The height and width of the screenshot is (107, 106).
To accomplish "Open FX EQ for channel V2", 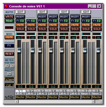I will (x=31, y=21).
